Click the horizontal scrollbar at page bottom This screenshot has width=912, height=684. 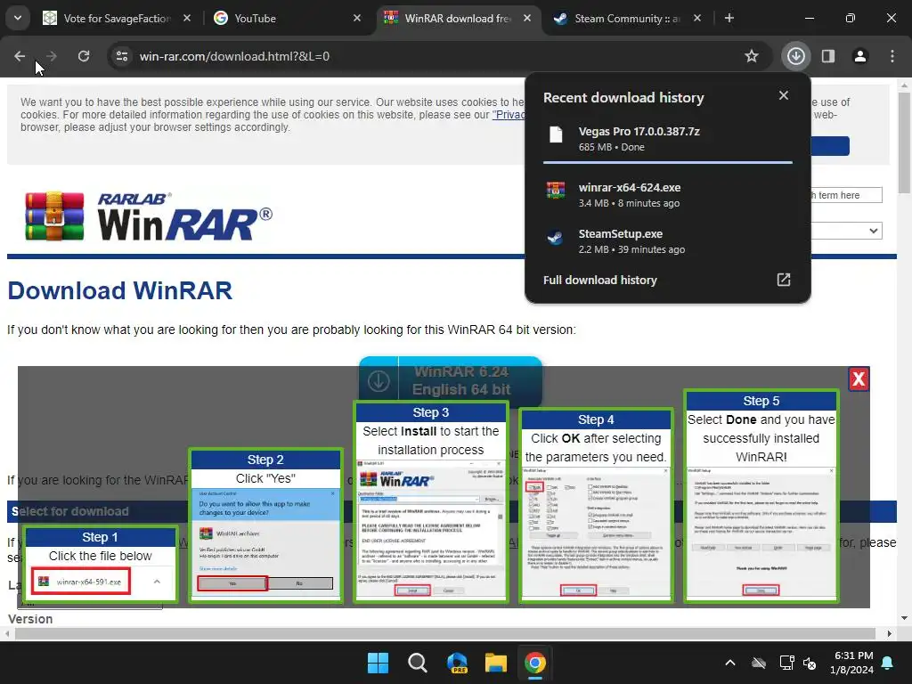click(445, 633)
